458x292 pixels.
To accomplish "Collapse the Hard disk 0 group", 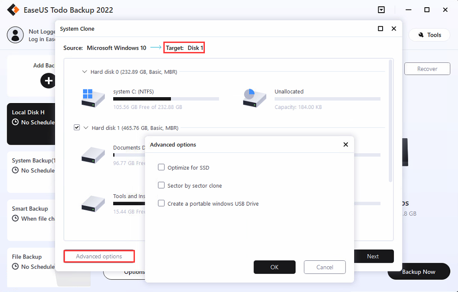I will [84, 72].
